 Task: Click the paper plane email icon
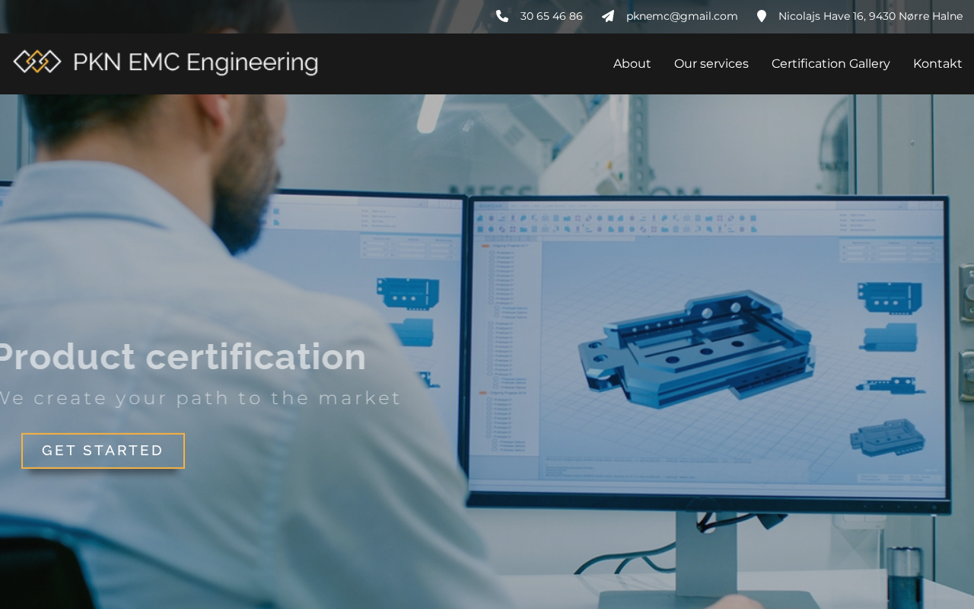608,16
